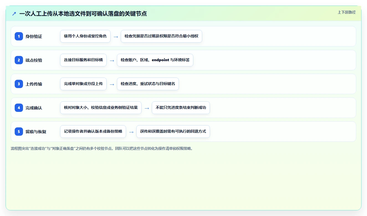The image size is (367, 216).
Task: Click the arrow in the 完成确认 row
Action: (x=147, y=108)
